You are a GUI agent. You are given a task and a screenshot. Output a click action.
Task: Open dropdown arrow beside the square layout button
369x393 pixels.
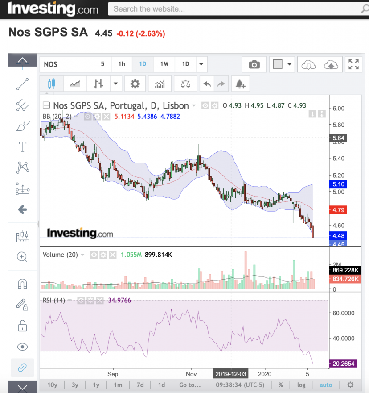coord(289,64)
